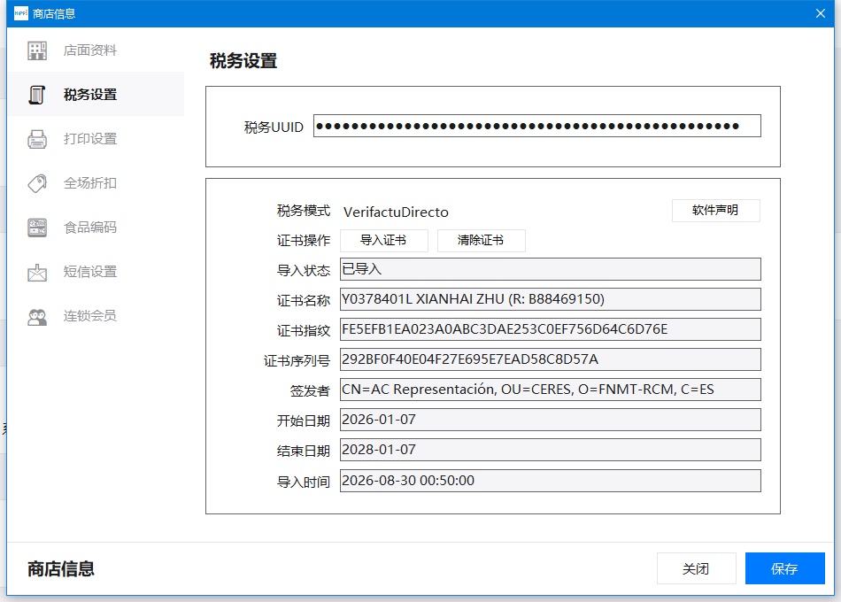Viewport: 841px width, 602px height.
Task: Click the 证书操作 label
Action: pyautogui.click(x=304, y=241)
